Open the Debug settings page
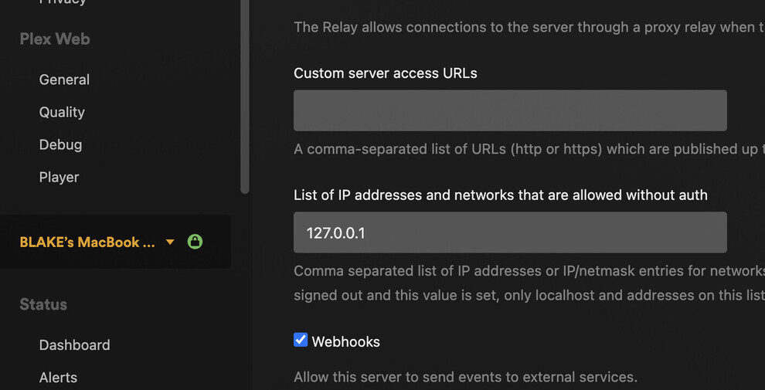This screenshot has height=390, width=765. click(60, 144)
